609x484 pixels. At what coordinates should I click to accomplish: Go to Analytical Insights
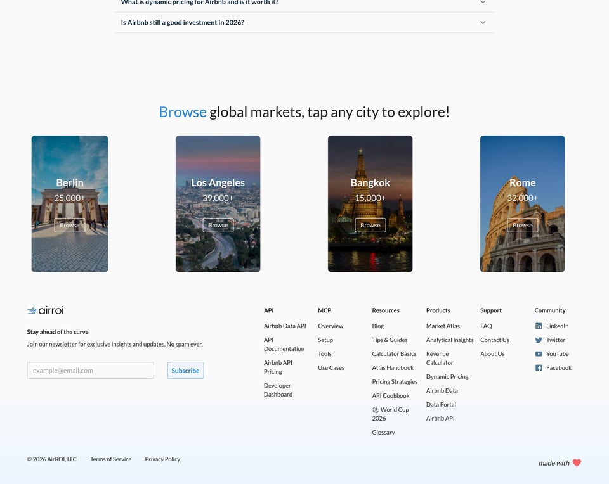[450, 340]
